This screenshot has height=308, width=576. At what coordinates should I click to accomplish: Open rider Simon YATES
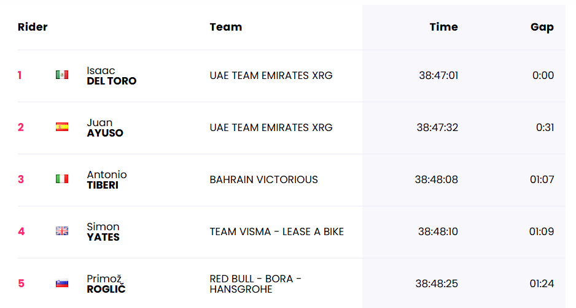(103, 232)
